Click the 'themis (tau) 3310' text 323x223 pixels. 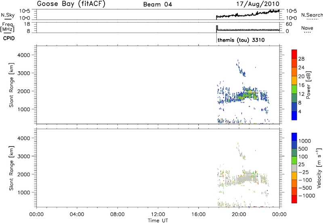pos(241,40)
